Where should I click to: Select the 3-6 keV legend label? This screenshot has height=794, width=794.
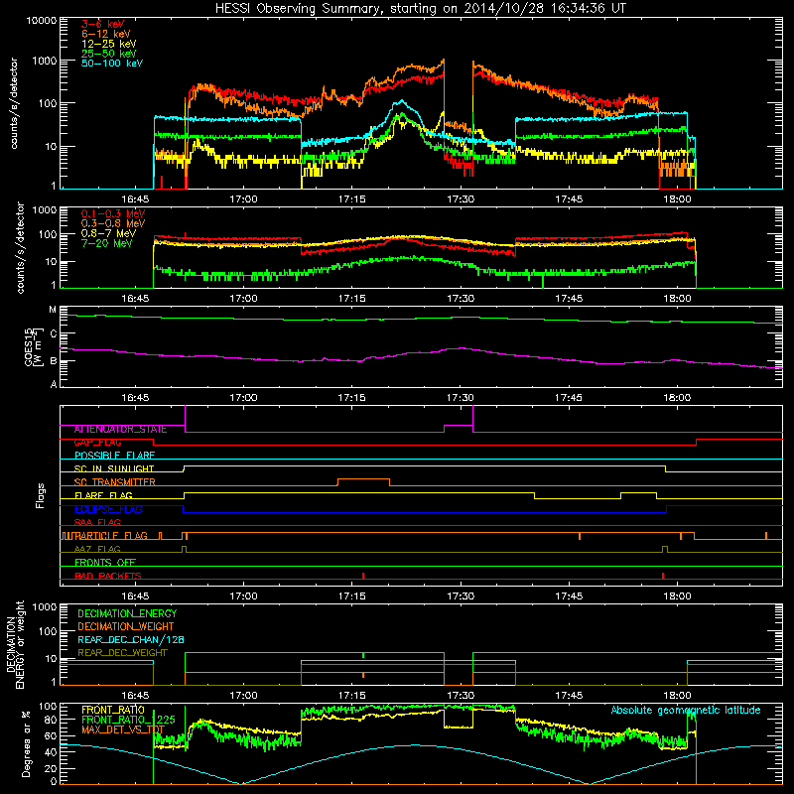click(x=102, y=24)
